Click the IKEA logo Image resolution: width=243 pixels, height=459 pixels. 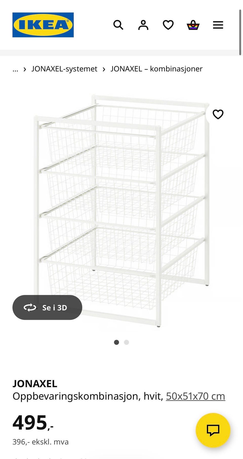[43, 25]
